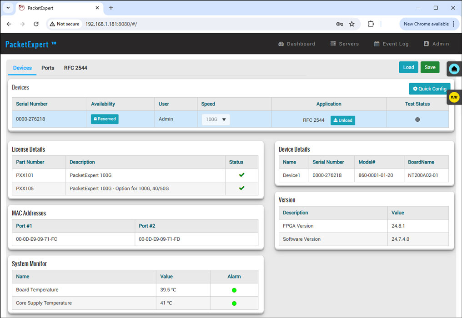Open Quick Config
This screenshot has height=318, width=462.
coord(429,89)
